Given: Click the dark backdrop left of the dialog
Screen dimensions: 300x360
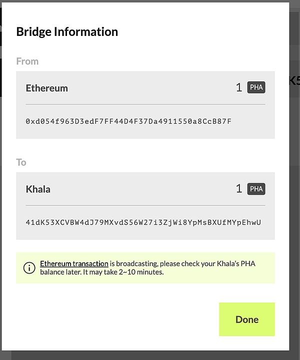Looking at the screenshot, I should pyautogui.click(x=5, y=200).
